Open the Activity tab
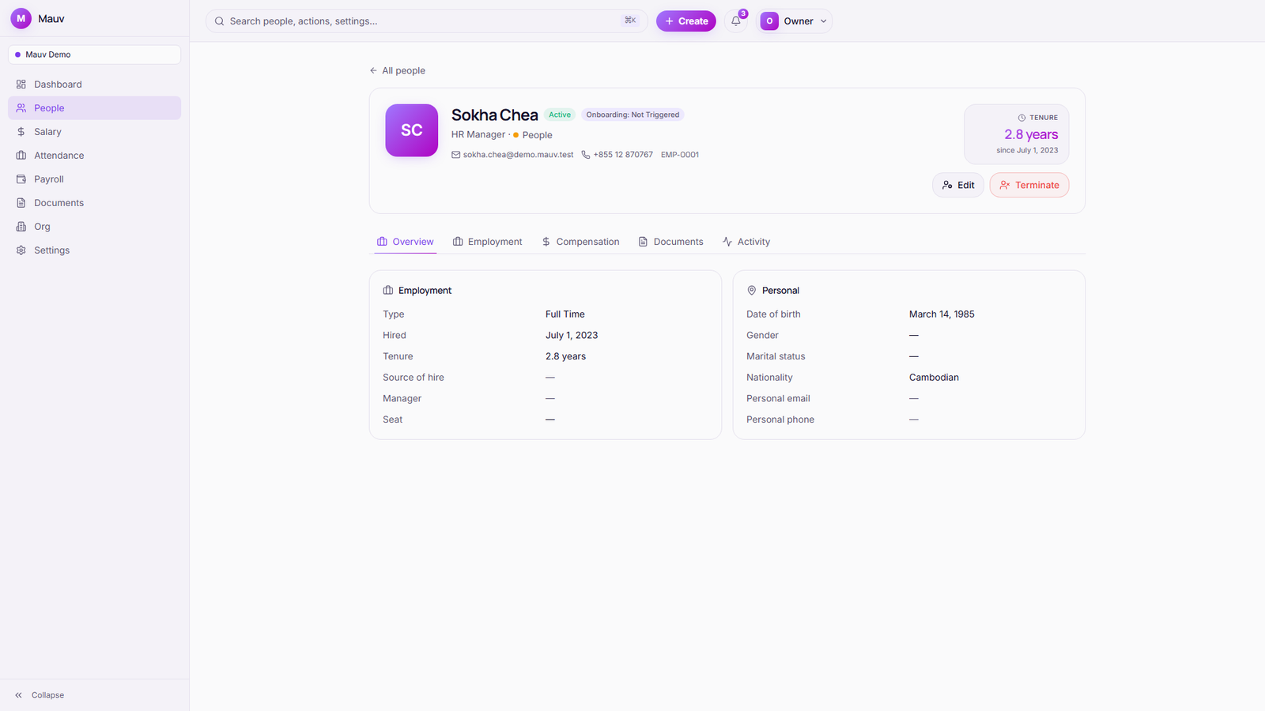The image size is (1265, 711). (746, 242)
